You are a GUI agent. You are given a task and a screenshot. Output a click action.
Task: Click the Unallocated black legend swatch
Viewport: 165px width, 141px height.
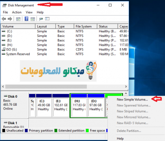4,130
